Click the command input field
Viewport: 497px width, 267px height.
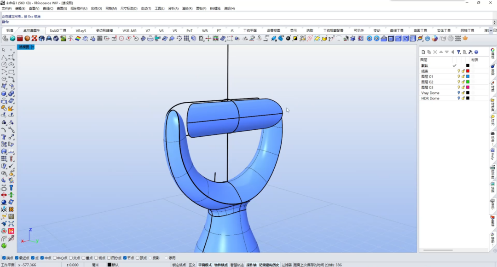(250, 22)
